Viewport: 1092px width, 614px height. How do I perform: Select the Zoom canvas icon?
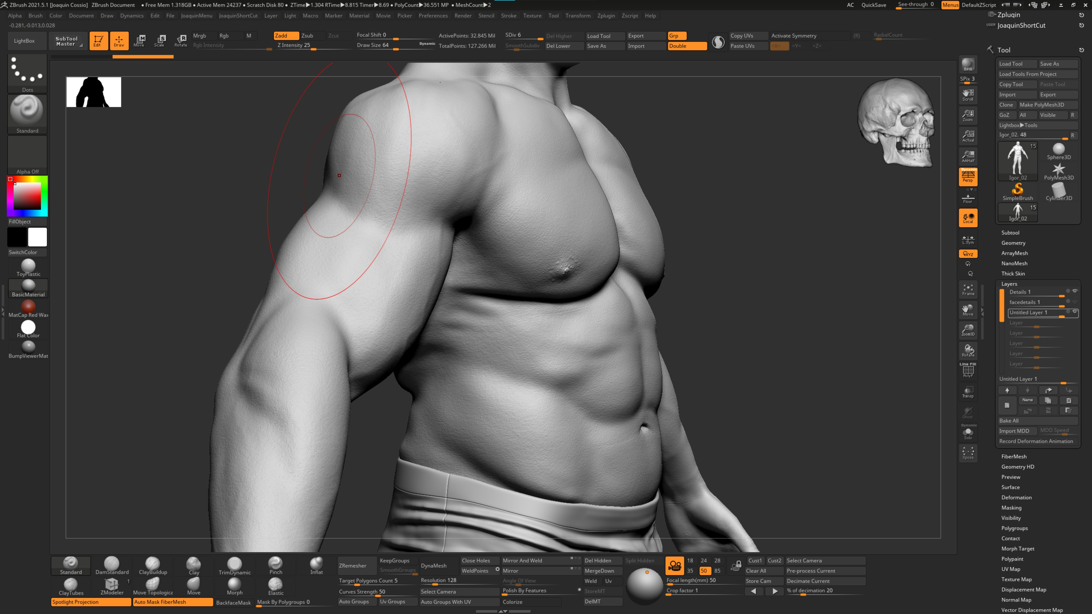pyautogui.click(x=968, y=115)
